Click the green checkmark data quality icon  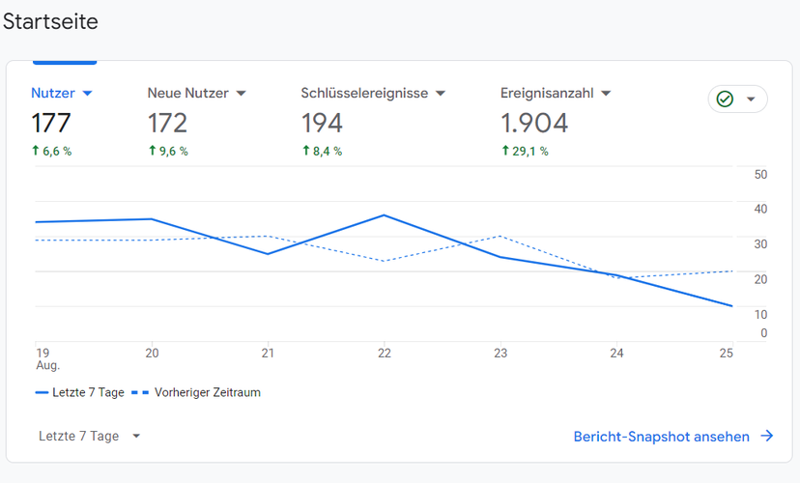tap(725, 99)
